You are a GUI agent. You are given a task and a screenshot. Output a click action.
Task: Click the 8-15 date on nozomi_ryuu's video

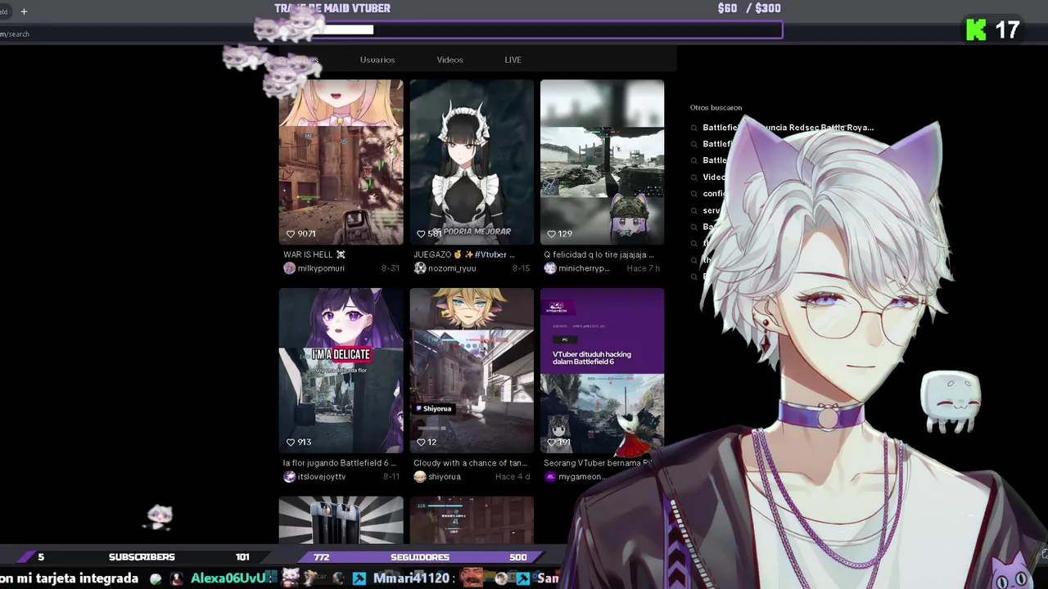click(522, 268)
